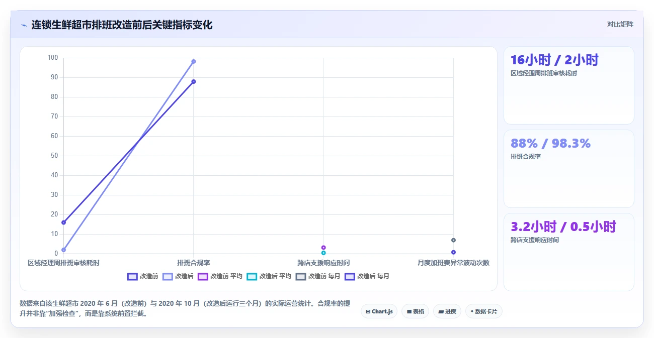654x338 pixels.
Task: Click 改造后 data point at 98 on 排班合规率
Action: (x=193, y=62)
